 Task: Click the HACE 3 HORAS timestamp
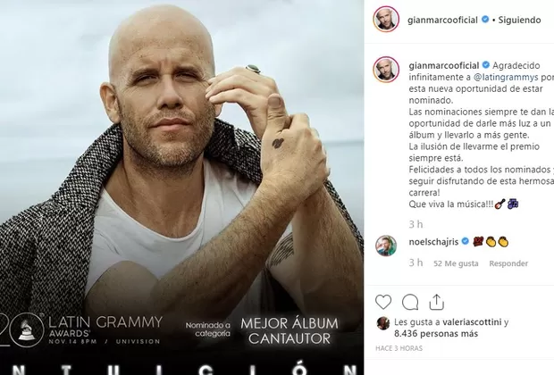pyautogui.click(x=399, y=348)
